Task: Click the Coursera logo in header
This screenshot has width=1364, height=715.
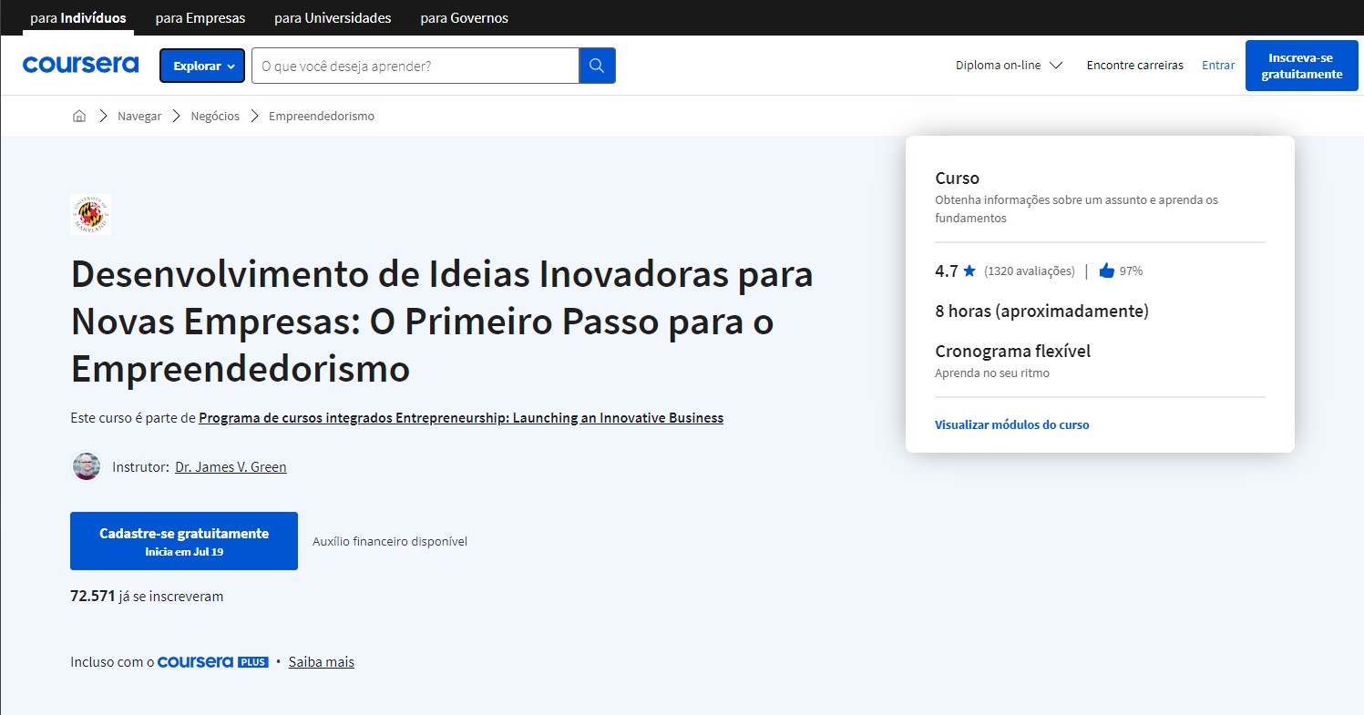Action: 80,65
